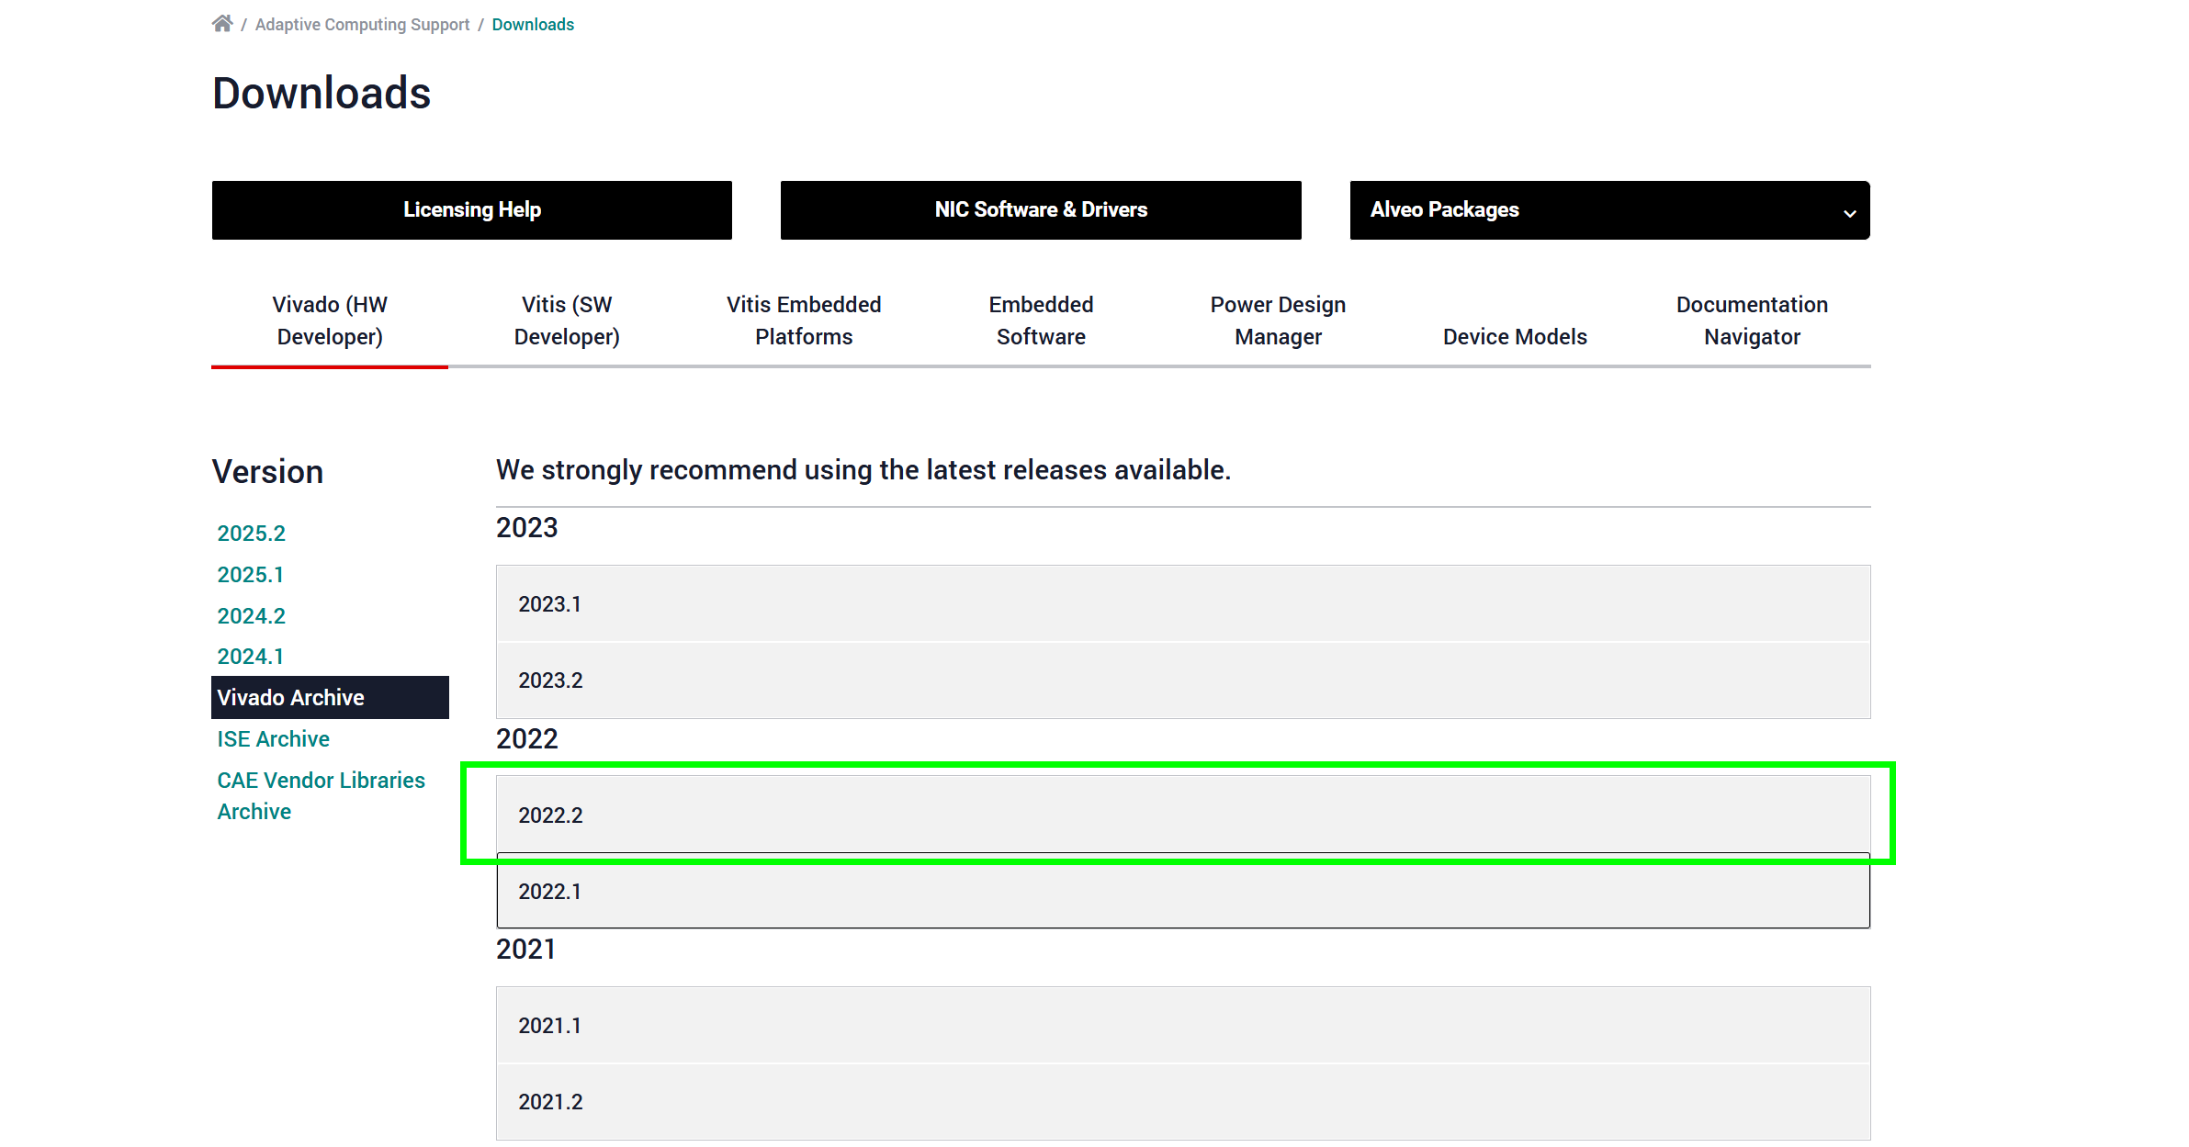This screenshot has height=1147, width=2189.
Task: Expand the 2023.2 version section
Action: tap(1183, 680)
